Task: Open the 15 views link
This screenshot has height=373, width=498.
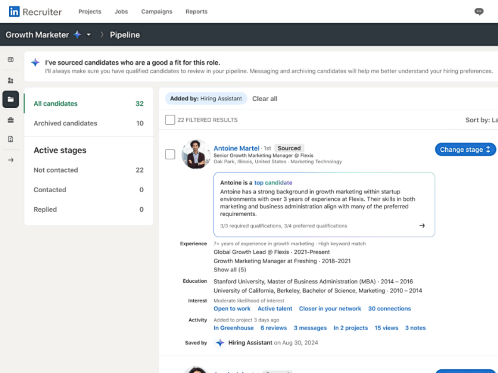Action: click(386, 328)
